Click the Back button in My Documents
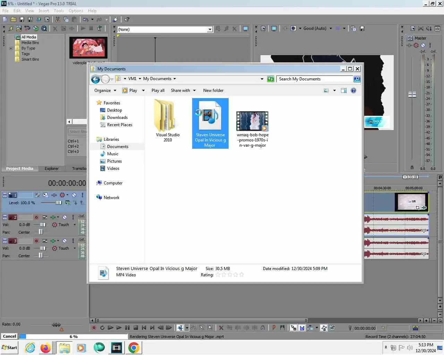Image resolution: width=444 pixels, height=355 pixels. (x=95, y=79)
